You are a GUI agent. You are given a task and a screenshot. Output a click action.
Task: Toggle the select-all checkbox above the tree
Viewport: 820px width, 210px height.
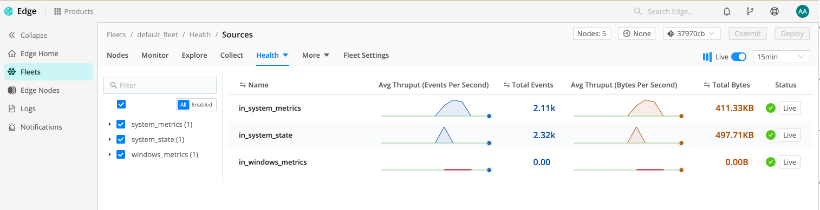coord(121,104)
